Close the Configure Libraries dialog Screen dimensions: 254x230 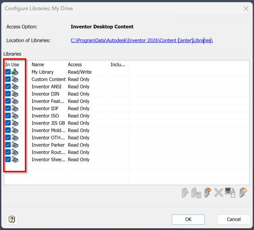246,8
